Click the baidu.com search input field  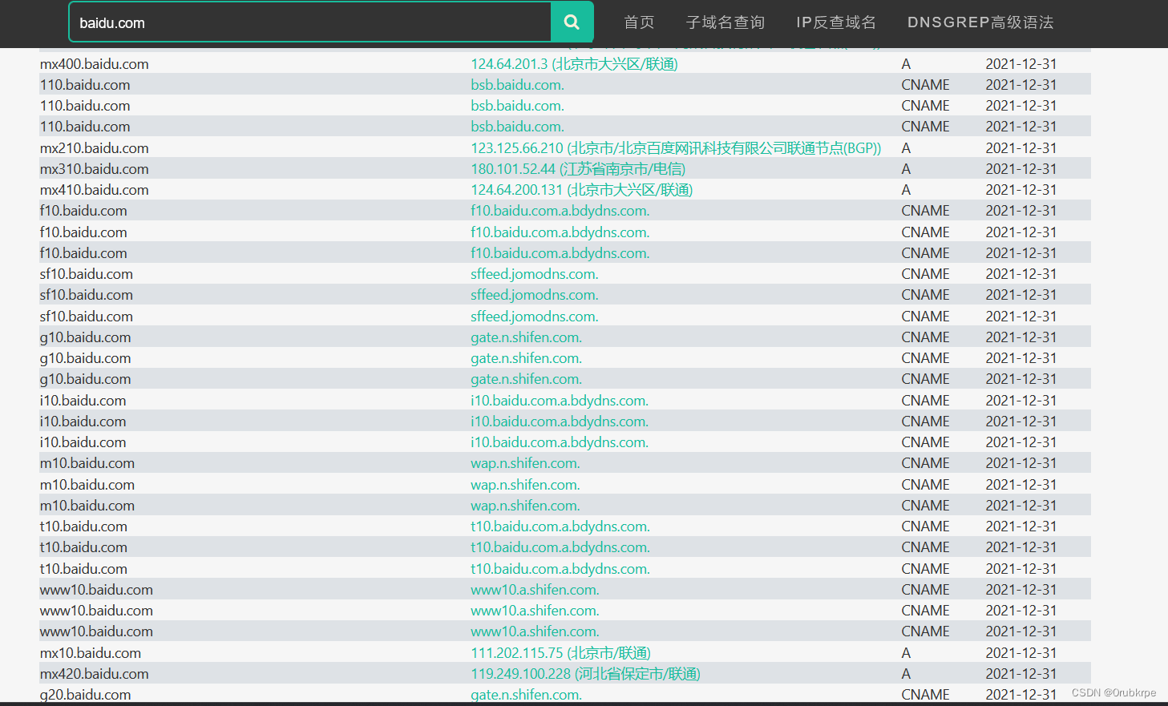coord(309,22)
